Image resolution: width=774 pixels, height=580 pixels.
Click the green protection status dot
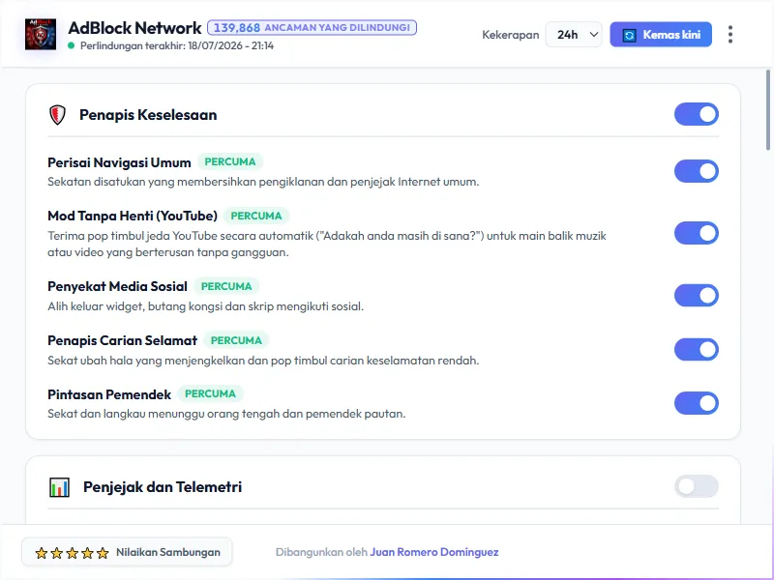(71, 45)
